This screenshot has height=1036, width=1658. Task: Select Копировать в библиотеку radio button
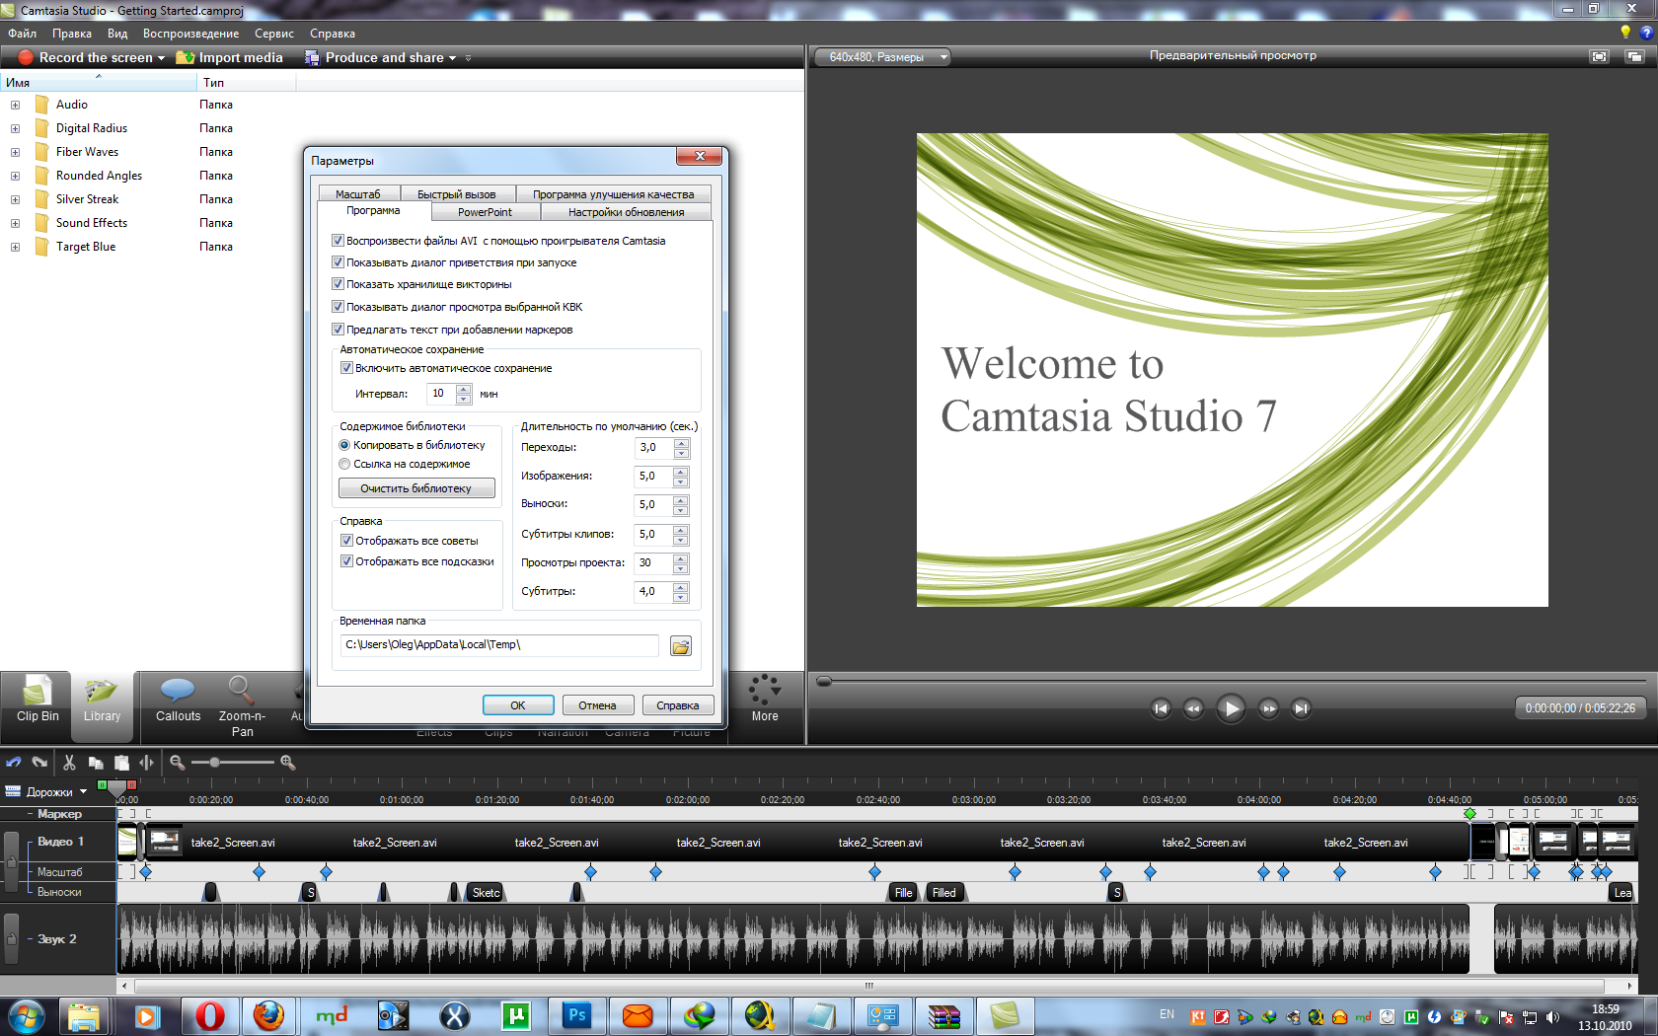coord(344,445)
